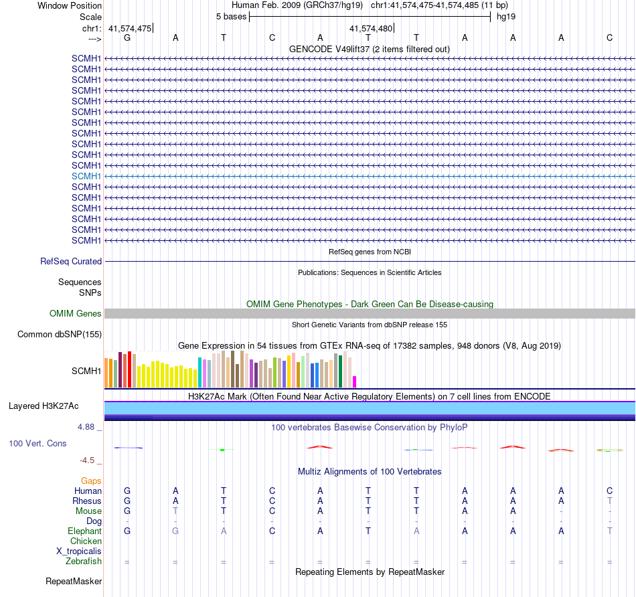
Task: Click the chr1: ruler label
Action: pos(92,28)
